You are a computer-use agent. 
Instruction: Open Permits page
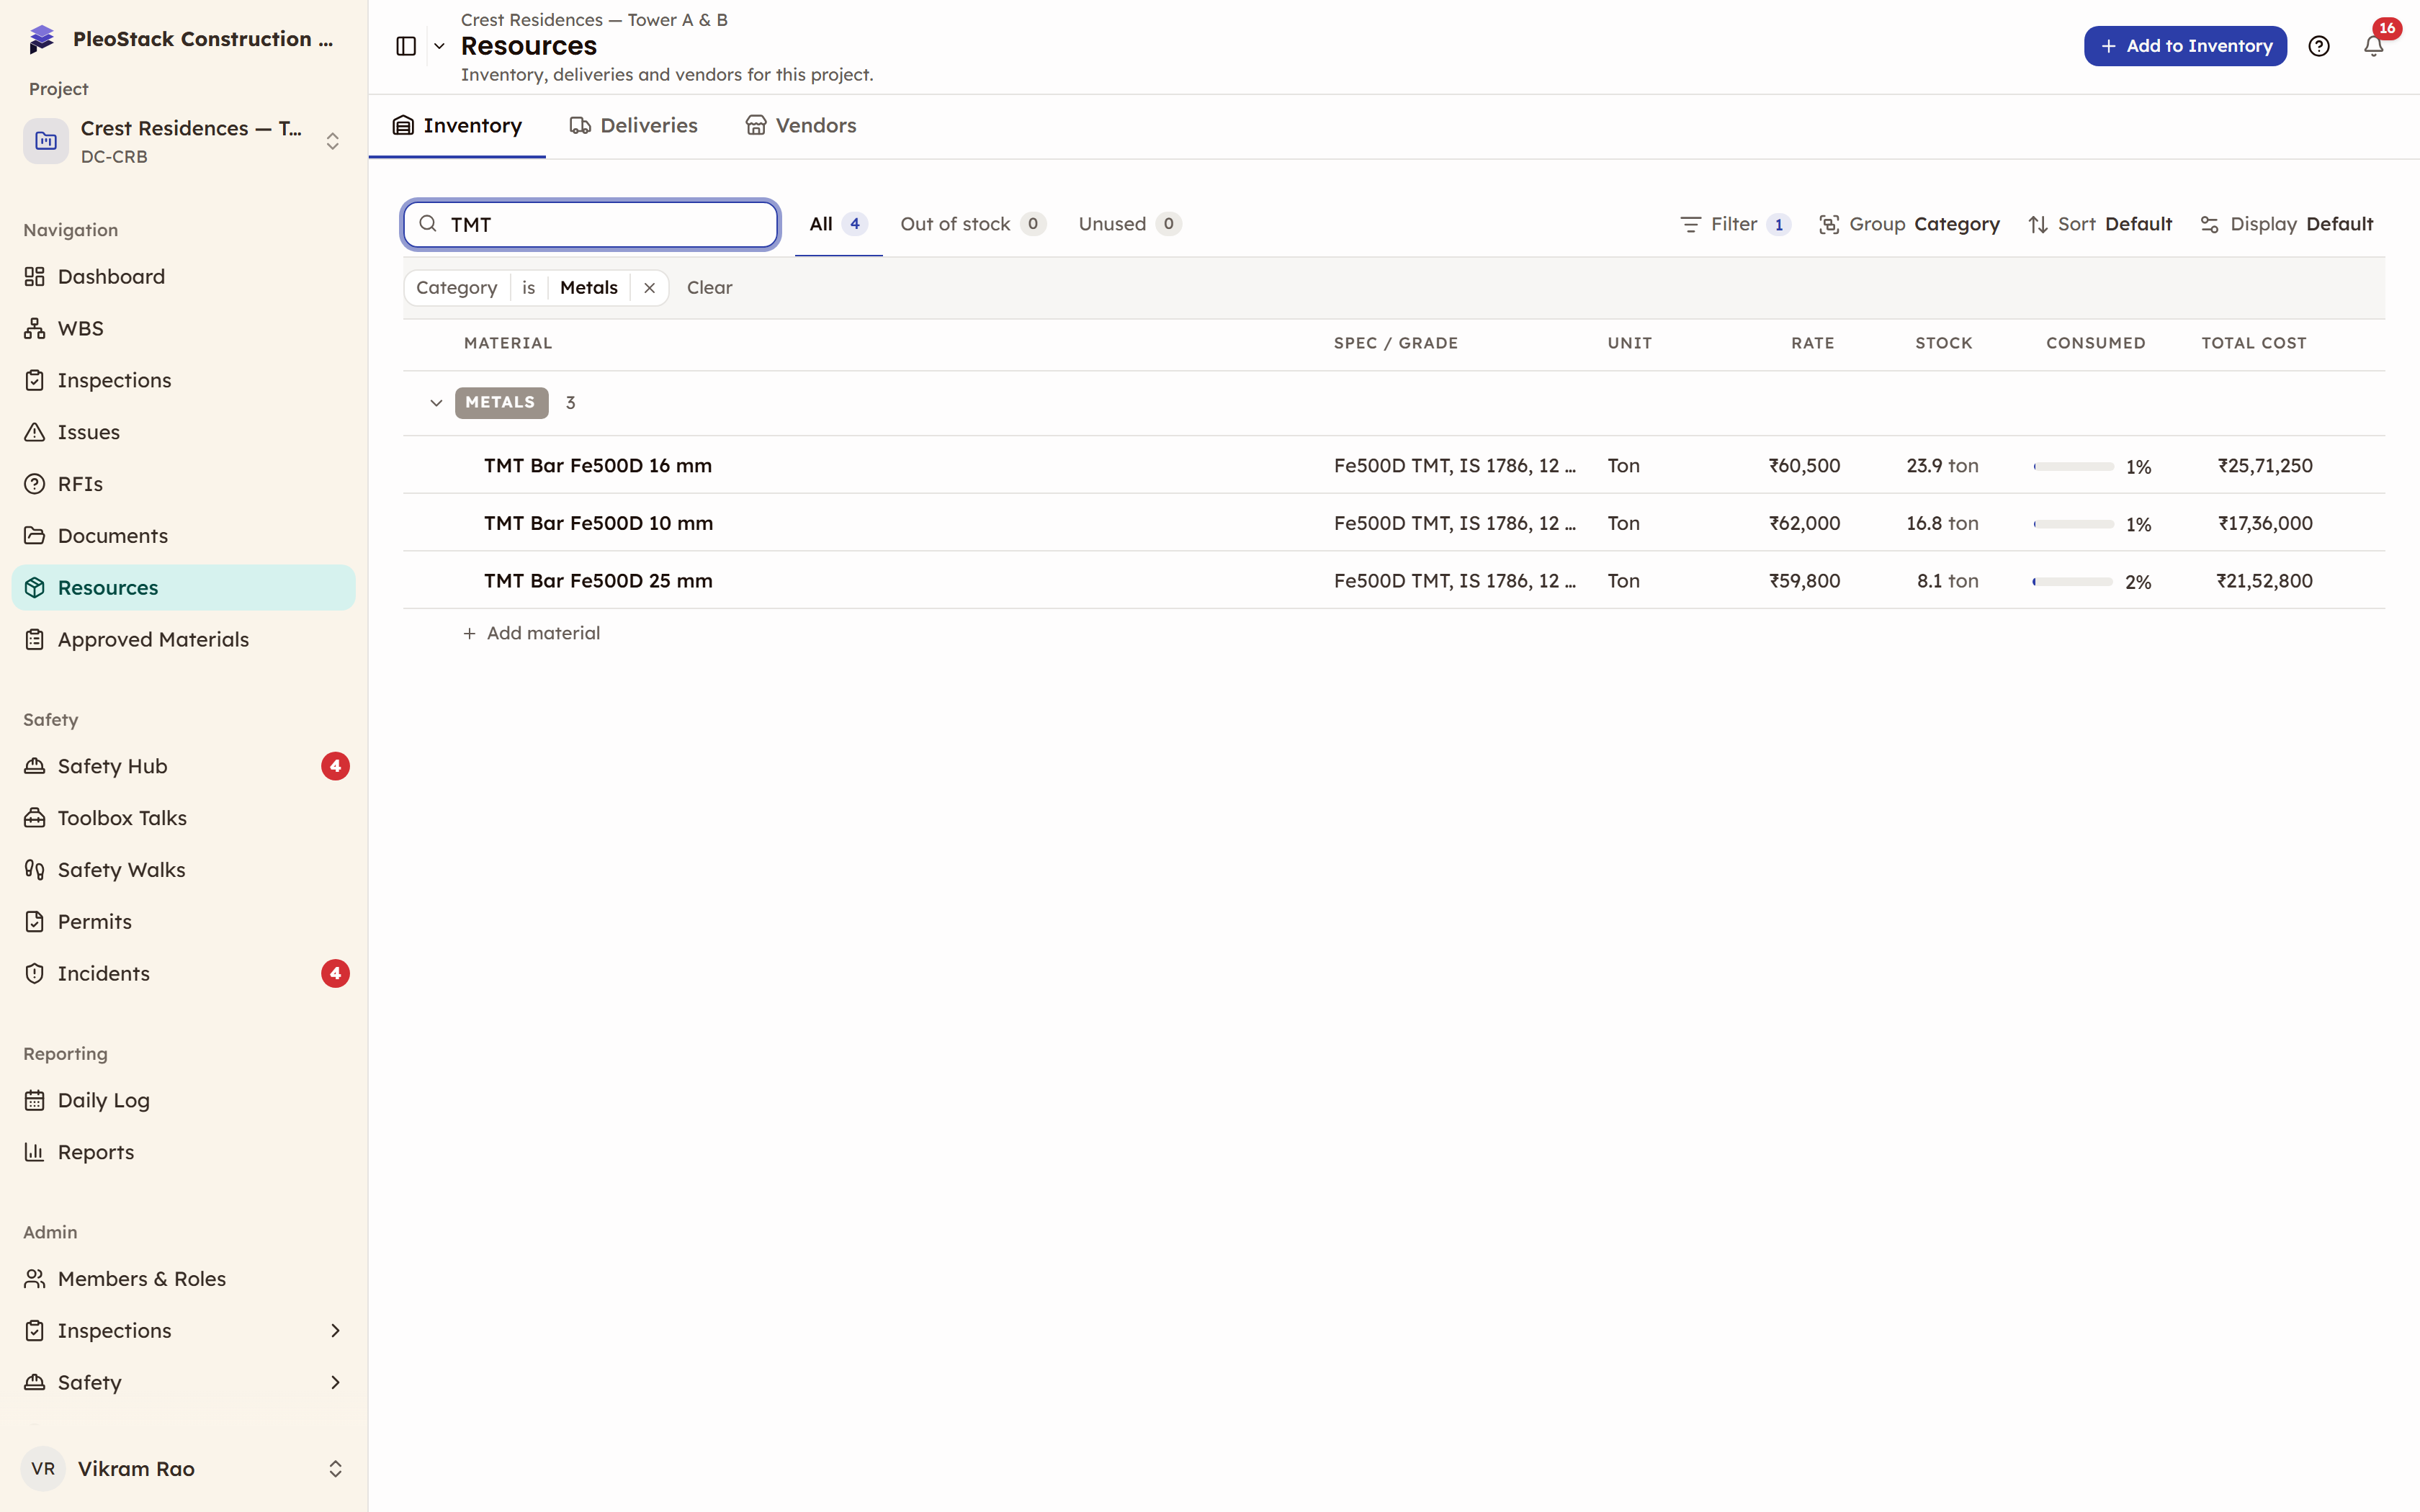coord(183,922)
